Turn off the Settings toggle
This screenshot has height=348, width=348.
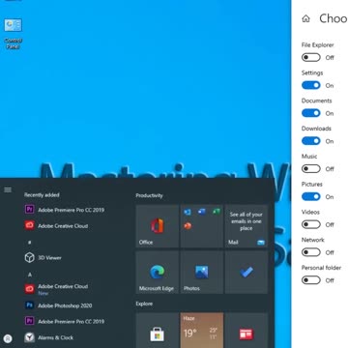(311, 85)
